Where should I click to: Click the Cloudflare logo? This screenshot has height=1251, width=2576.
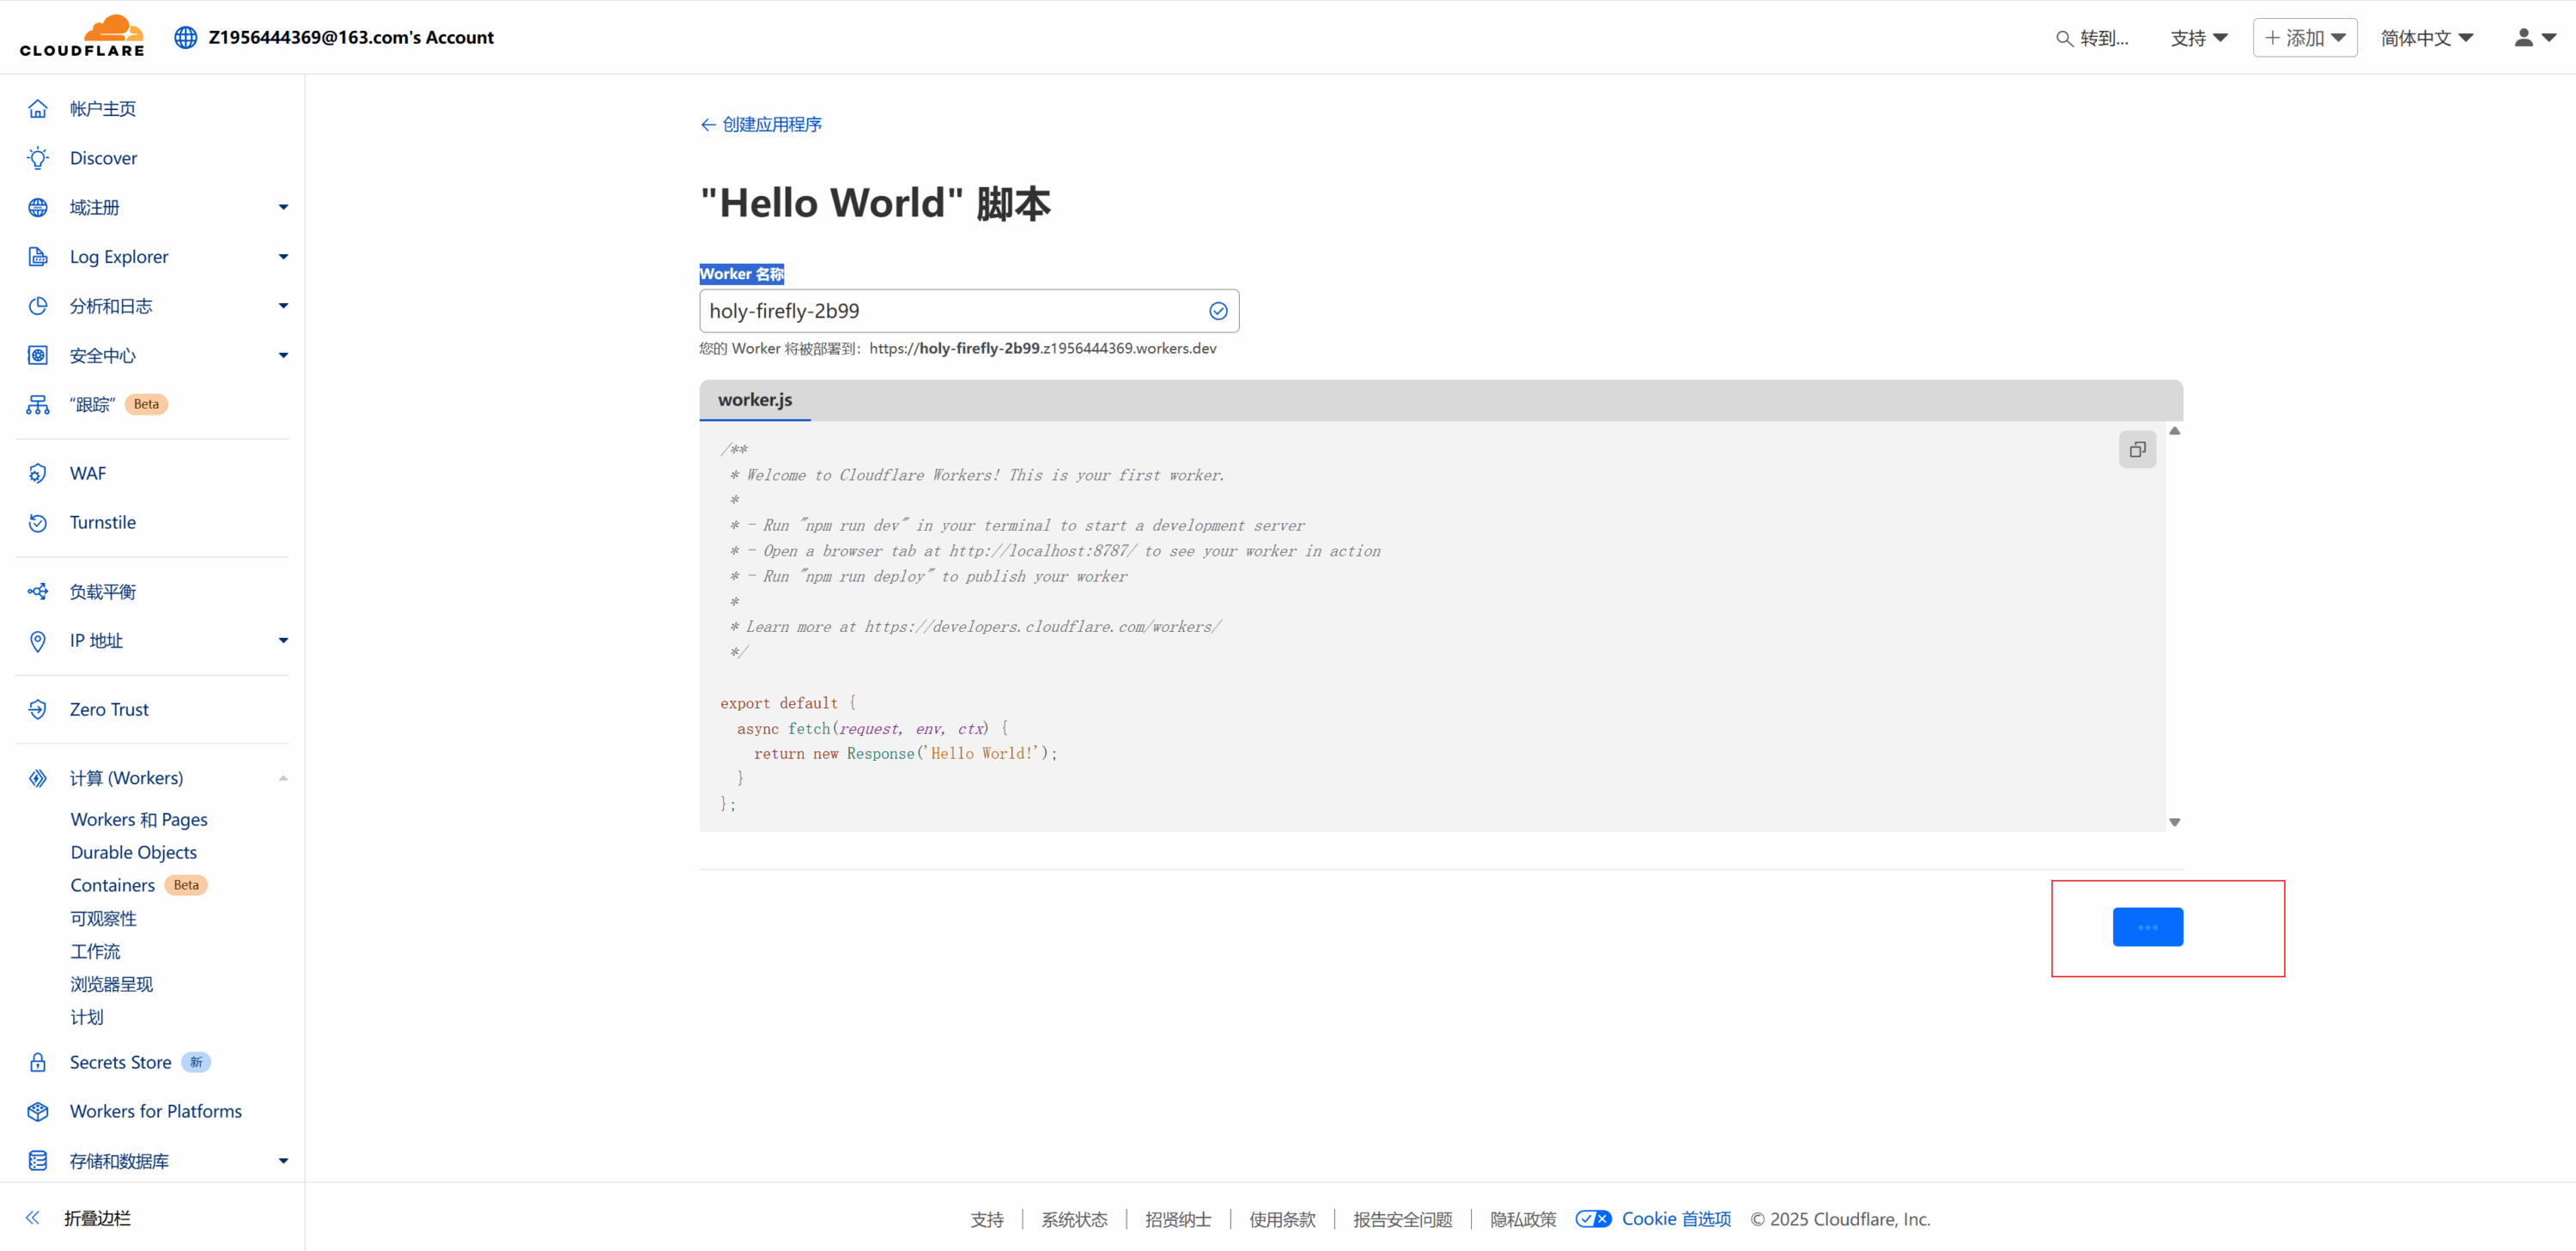point(82,36)
